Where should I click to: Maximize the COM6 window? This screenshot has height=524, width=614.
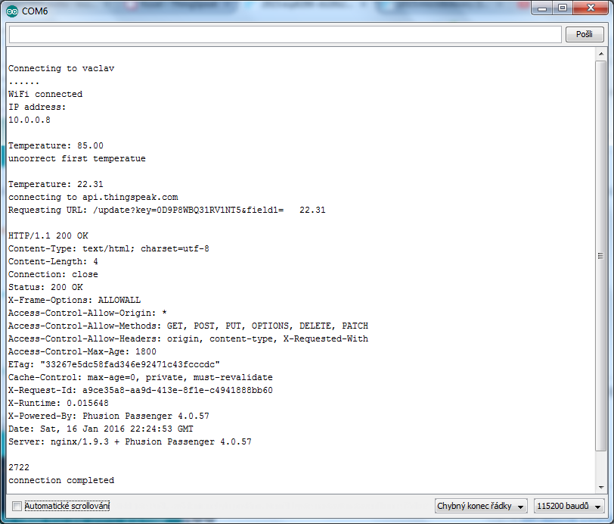(x=563, y=8)
